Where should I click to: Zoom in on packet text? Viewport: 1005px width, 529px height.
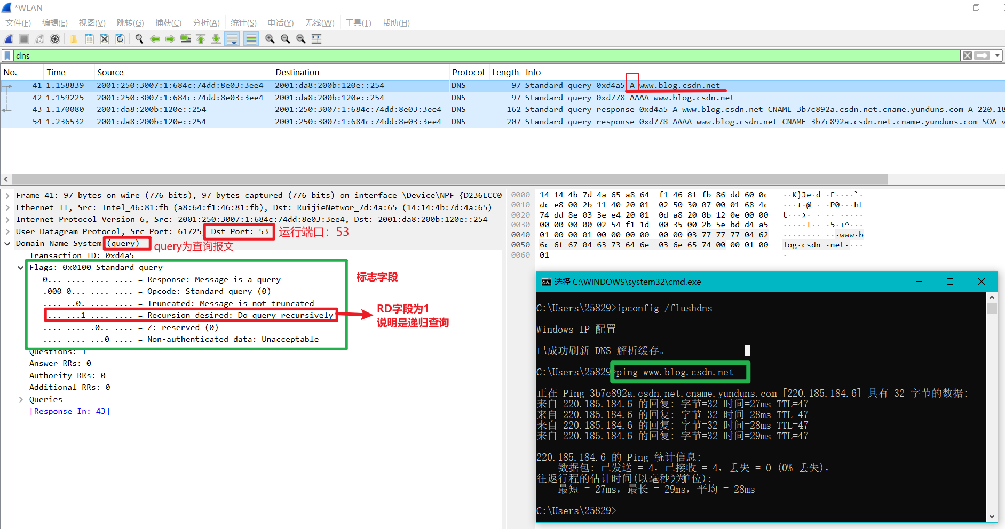click(270, 39)
